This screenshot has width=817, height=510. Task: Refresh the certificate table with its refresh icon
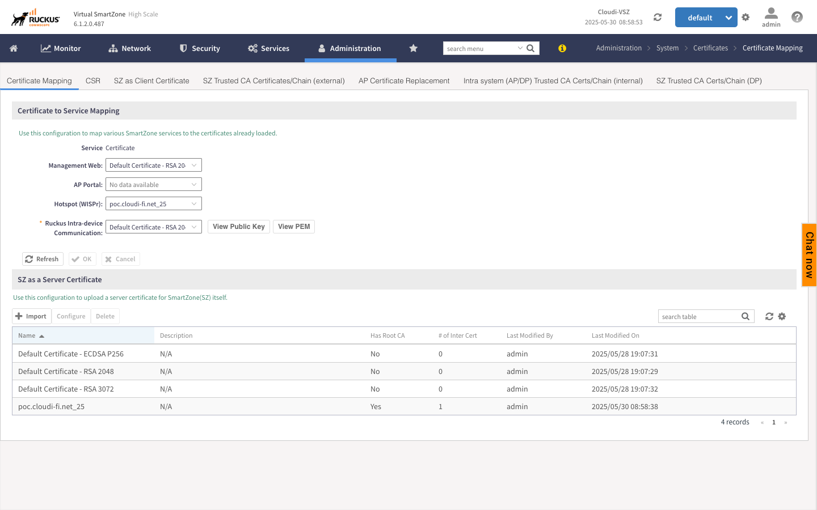[x=770, y=316]
